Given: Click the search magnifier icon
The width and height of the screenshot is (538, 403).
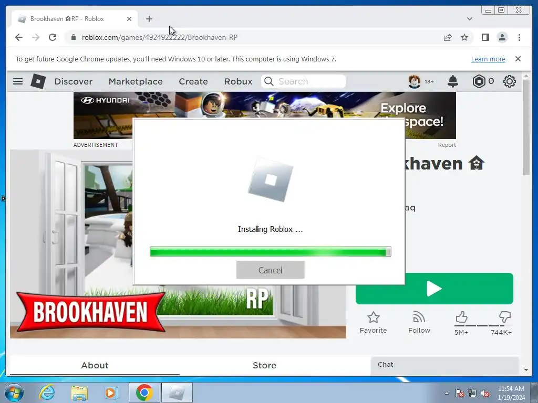Looking at the screenshot, I should [269, 81].
